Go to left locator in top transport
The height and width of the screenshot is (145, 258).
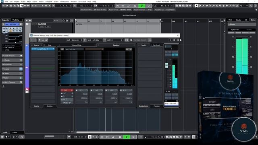tap(117, 6)
